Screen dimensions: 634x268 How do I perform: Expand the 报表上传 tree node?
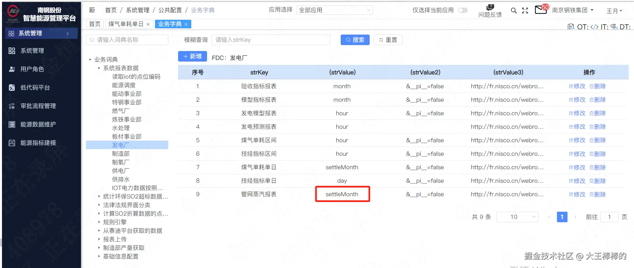[99, 239]
